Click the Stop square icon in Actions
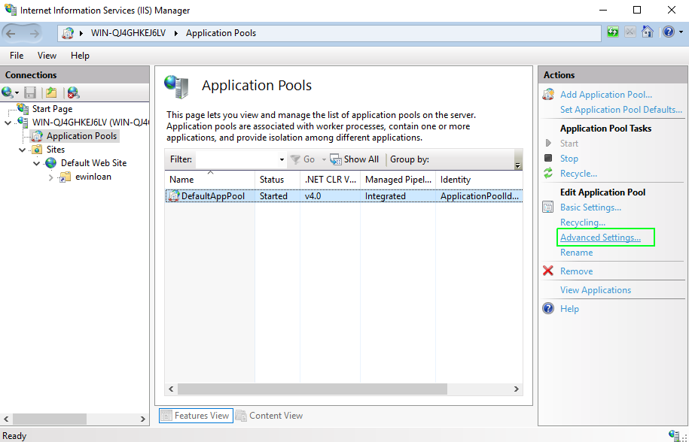 click(548, 158)
